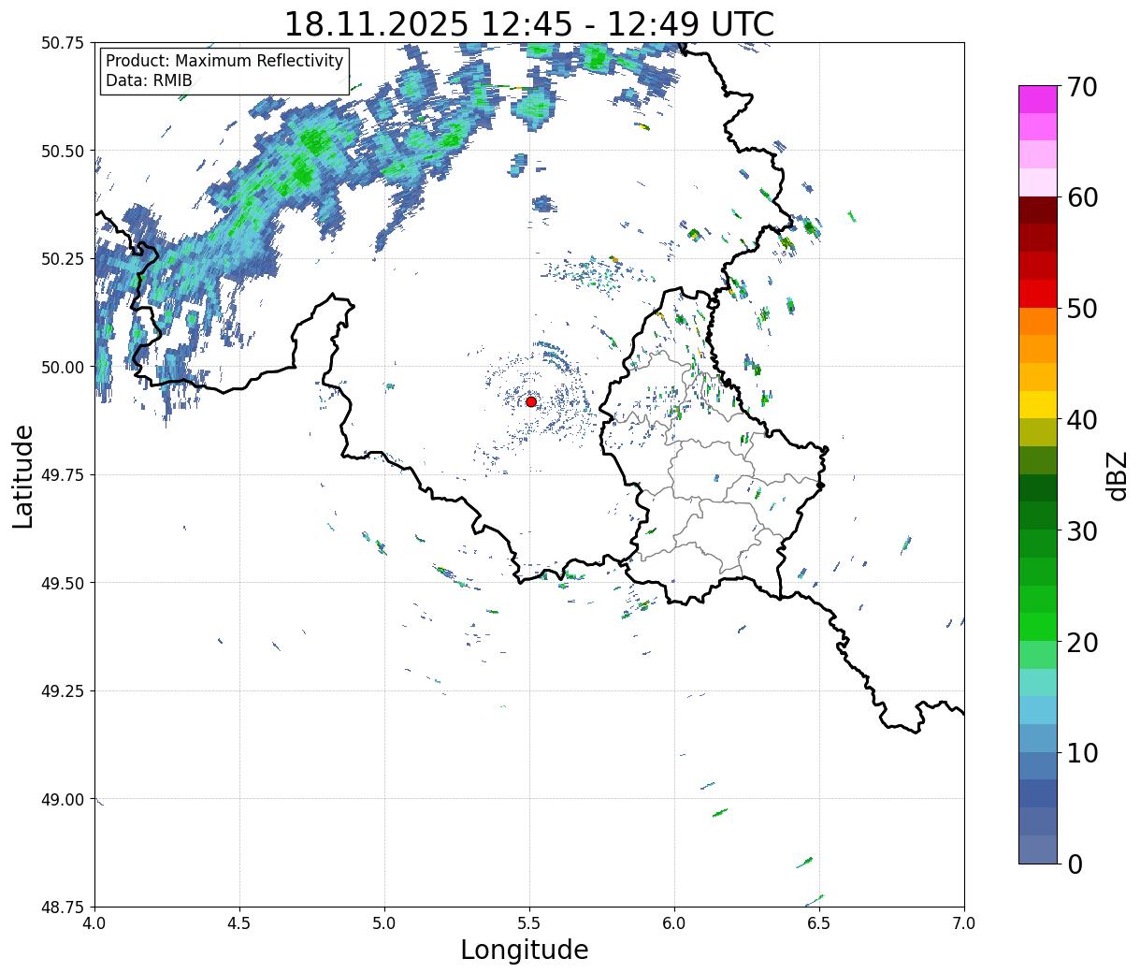Click the dark maroon swatch below 60 dBZ

click(1038, 210)
